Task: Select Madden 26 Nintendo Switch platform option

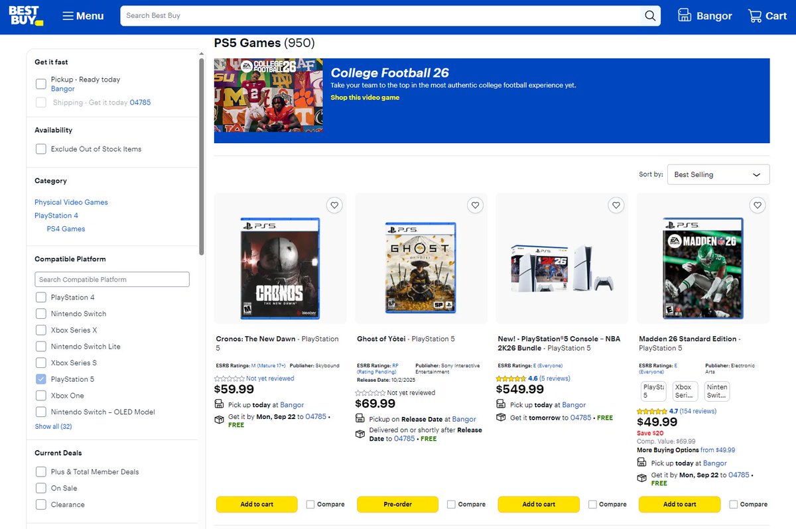Action: coord(717,391)
